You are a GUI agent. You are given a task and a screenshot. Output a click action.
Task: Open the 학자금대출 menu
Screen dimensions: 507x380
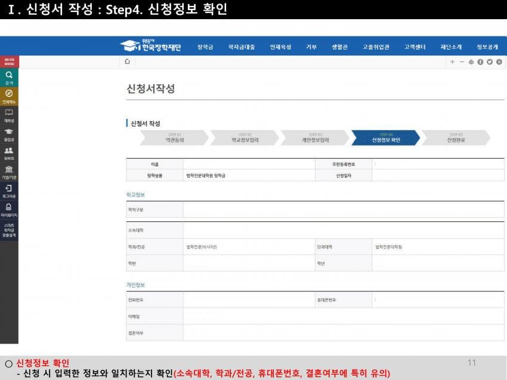point(242,47)
